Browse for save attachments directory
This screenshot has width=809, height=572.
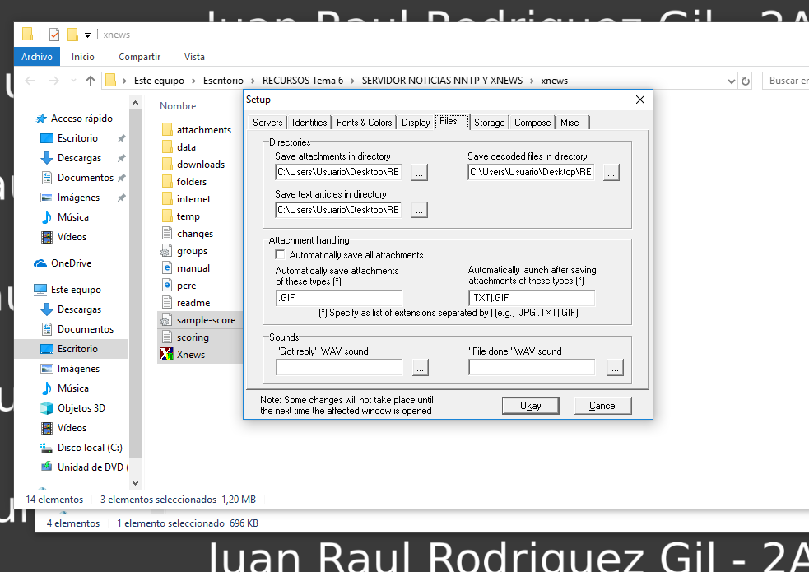point(419,172)
